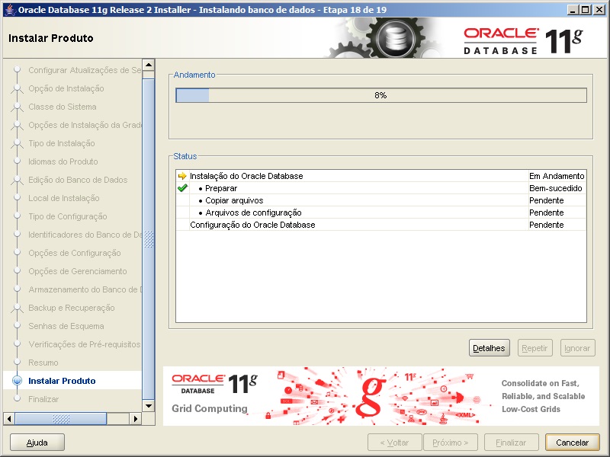Click the step list scroll up arrow

[x=149, y=65]
